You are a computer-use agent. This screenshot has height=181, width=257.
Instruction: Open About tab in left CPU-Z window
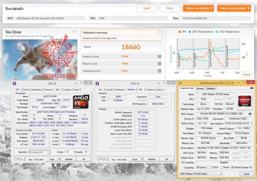pos(76,90)
